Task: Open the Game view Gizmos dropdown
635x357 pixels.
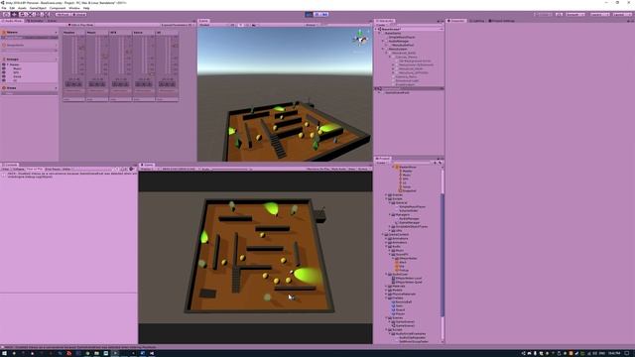Action: [x=363, y=170]
